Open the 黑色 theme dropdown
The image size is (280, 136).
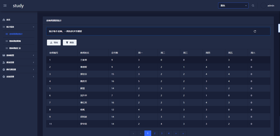click(x=233, y=6)
